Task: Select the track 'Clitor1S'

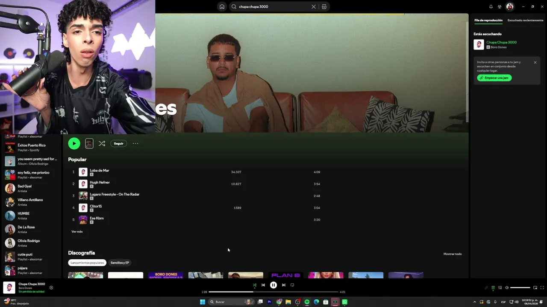Action: 96,206
